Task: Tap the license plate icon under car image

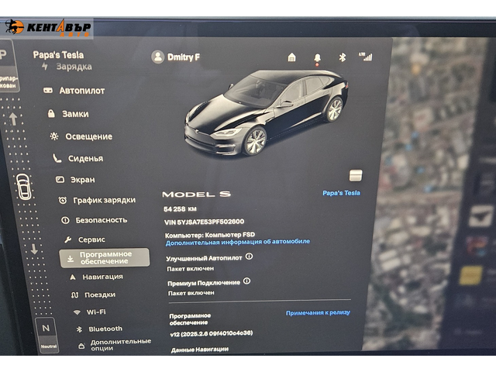Action: (356, 176)
